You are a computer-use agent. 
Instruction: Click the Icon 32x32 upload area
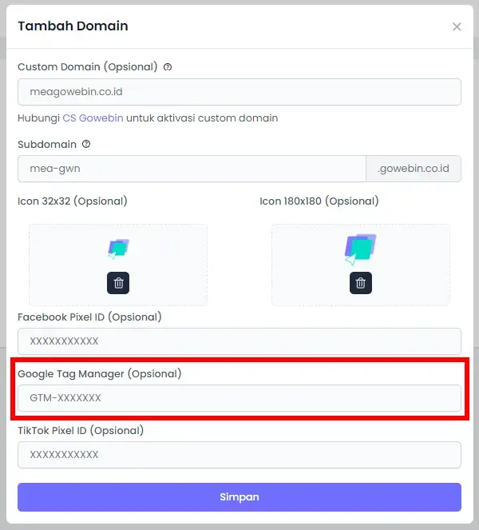pyautogui.click(x=118, y=265)
